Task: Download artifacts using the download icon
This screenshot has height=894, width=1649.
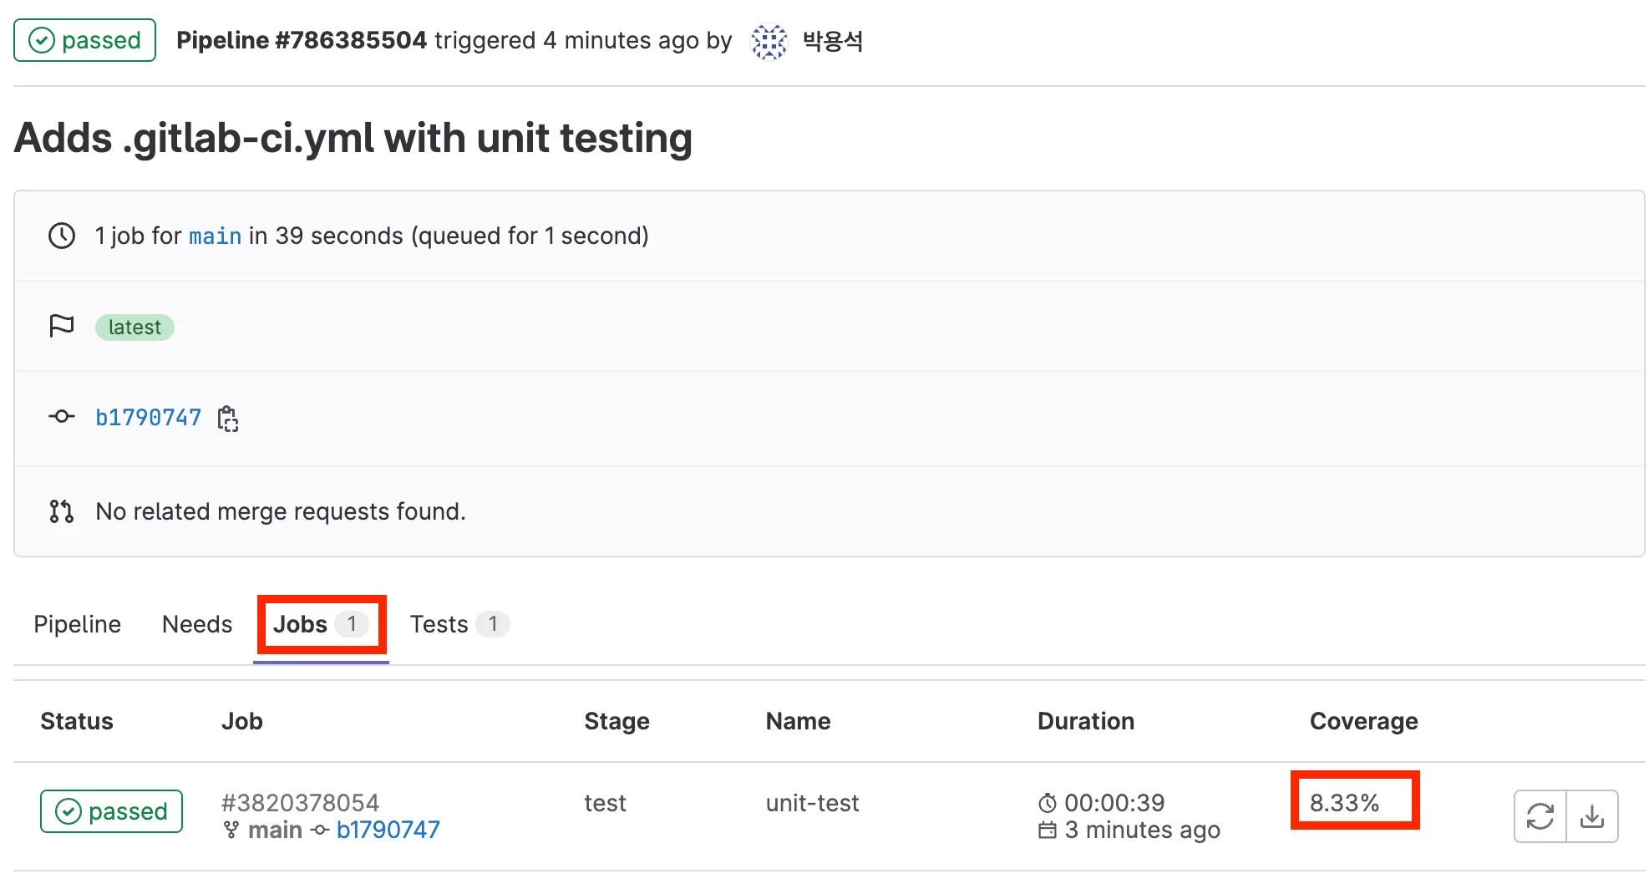Action: pos(1592,815)
